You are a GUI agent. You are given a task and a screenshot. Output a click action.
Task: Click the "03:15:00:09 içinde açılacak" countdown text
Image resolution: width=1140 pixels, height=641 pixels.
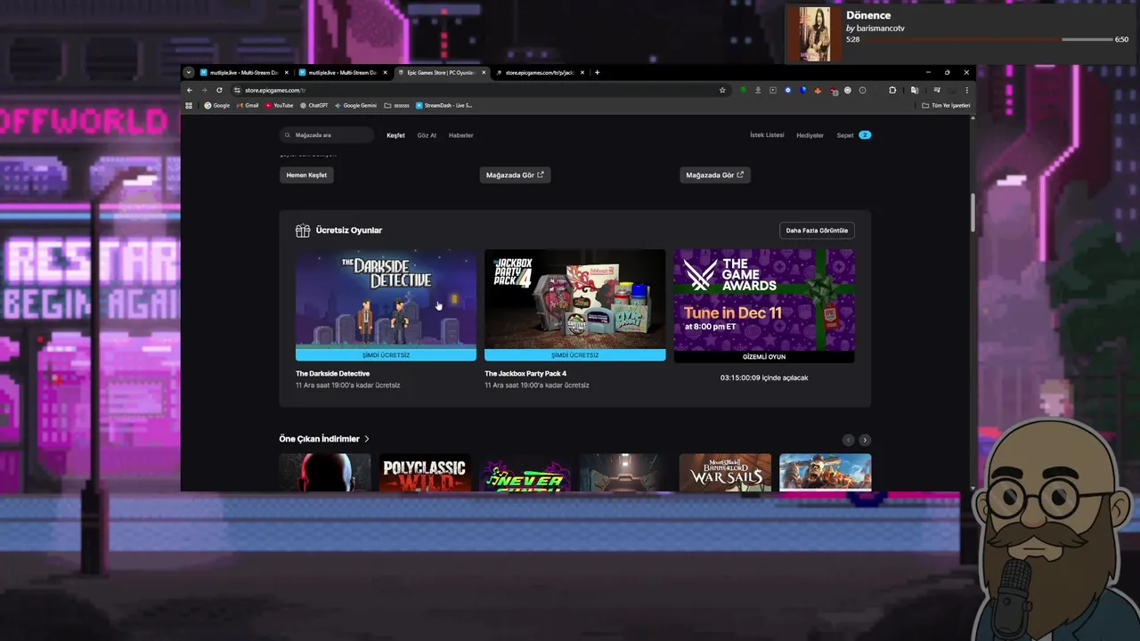[x=764, y=378]
